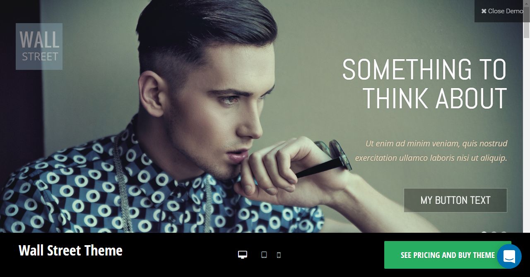Viewport: 530px width, 277px height.
Task: Switch to desktop preview mode
Action: click(x=243, y=255)
